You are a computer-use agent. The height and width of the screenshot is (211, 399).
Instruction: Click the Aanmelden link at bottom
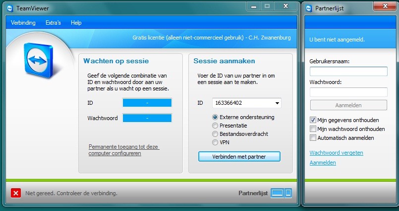(323, 163)
